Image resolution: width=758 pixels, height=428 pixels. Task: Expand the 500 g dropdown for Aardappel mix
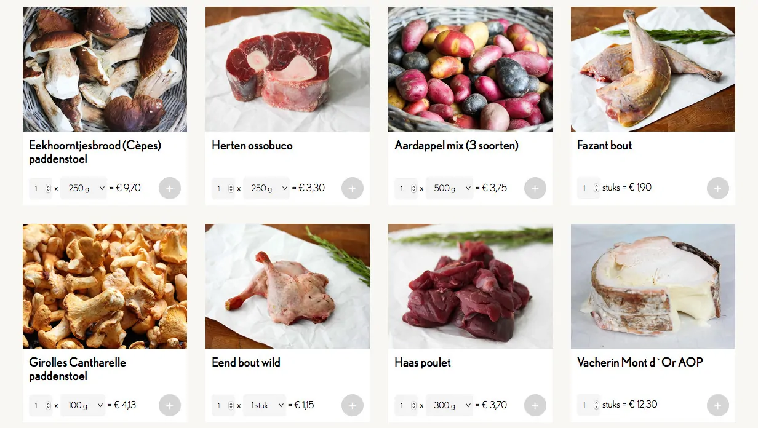(x=449, y=188)
